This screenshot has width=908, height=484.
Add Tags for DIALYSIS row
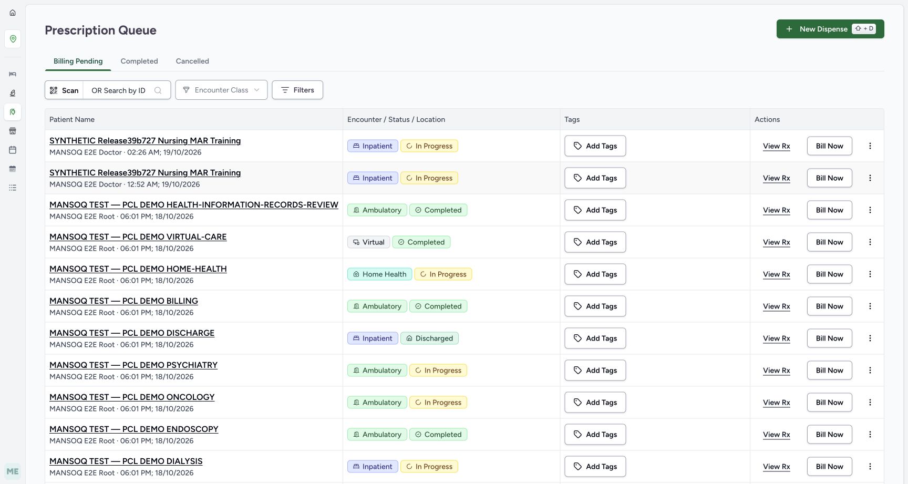point(595,467)
